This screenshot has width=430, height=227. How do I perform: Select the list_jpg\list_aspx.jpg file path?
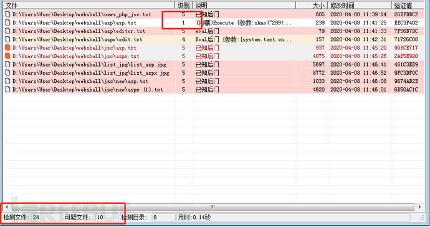(x=91, y=73)
